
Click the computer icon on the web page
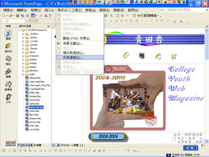pyautogui.click(x=142, y=55)
